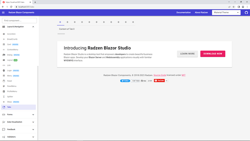The width and height of the screenshot is (250, 141).
Task: Click the Accordion sidebar icon
Action: click(4, 34)
